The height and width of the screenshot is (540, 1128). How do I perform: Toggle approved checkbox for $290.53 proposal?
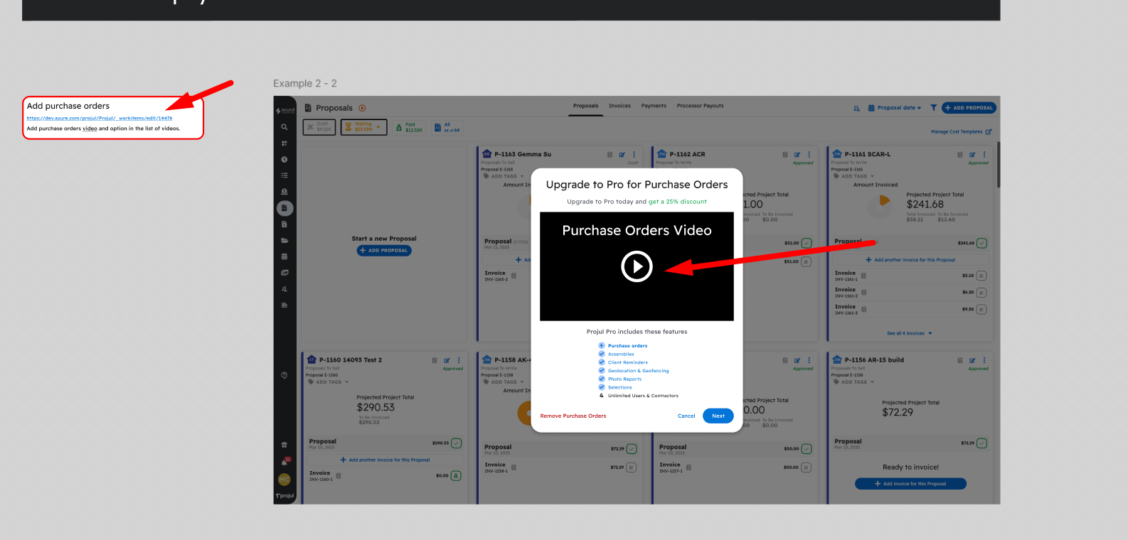[x=457, y=443]
